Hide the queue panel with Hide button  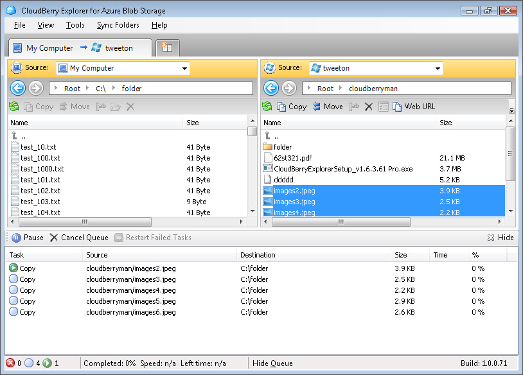coord(501,238)
